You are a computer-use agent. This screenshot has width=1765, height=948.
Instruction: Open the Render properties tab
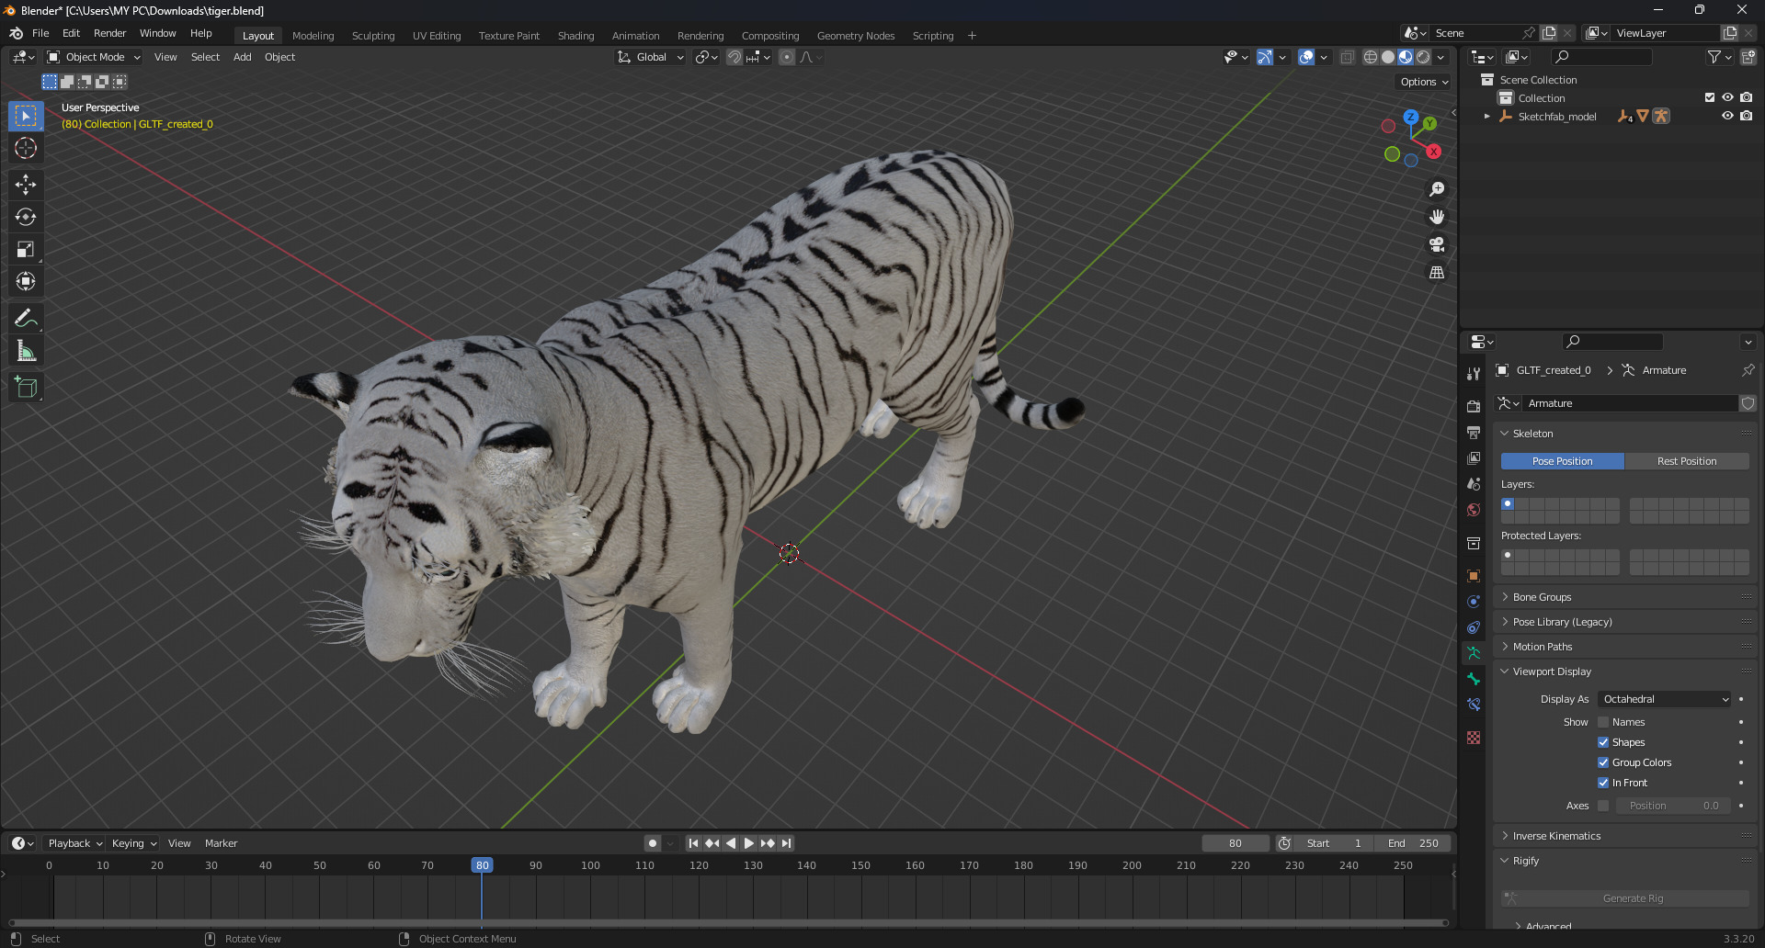pyautogui.click(x=1474, y=406)
